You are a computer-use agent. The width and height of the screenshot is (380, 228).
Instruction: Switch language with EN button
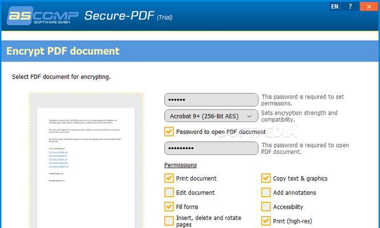coord(334,6)
